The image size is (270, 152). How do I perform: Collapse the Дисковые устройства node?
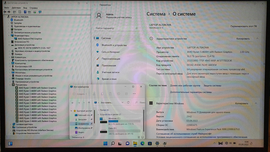point(9,45)
